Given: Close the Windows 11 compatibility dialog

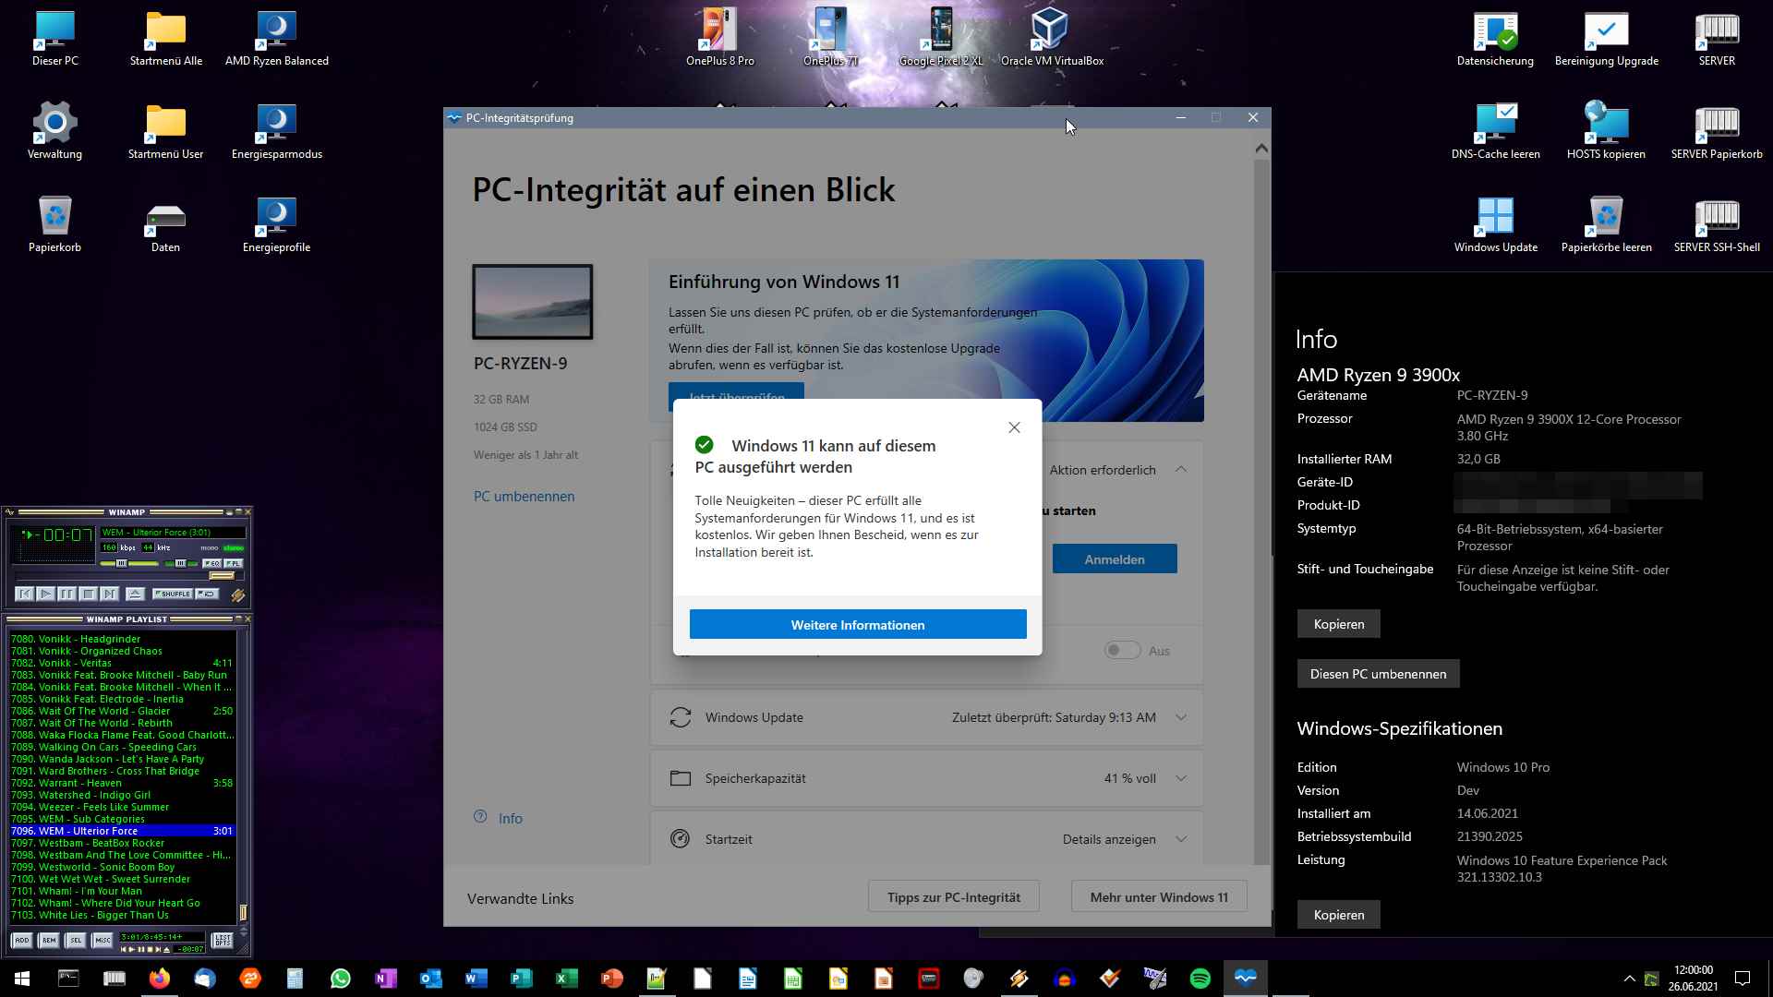Looking at the screenshot, I should click(1014, 427).
